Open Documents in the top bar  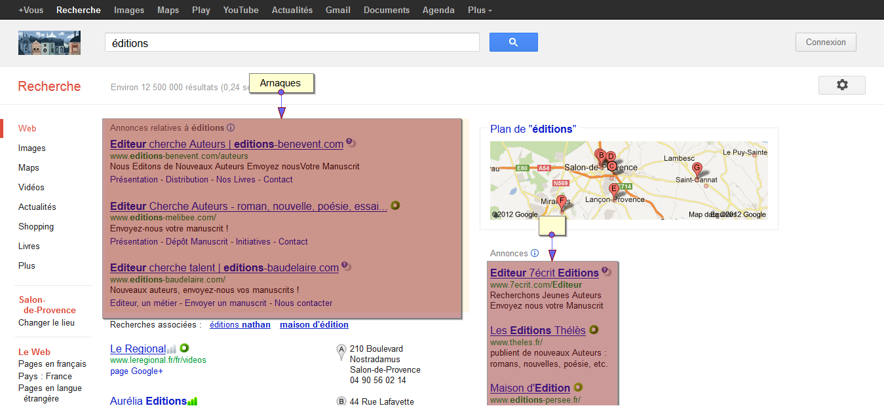coord(387,10)
